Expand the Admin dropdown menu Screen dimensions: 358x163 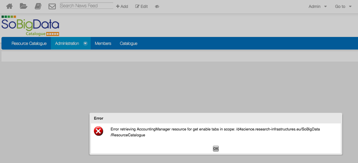[318, 6]
